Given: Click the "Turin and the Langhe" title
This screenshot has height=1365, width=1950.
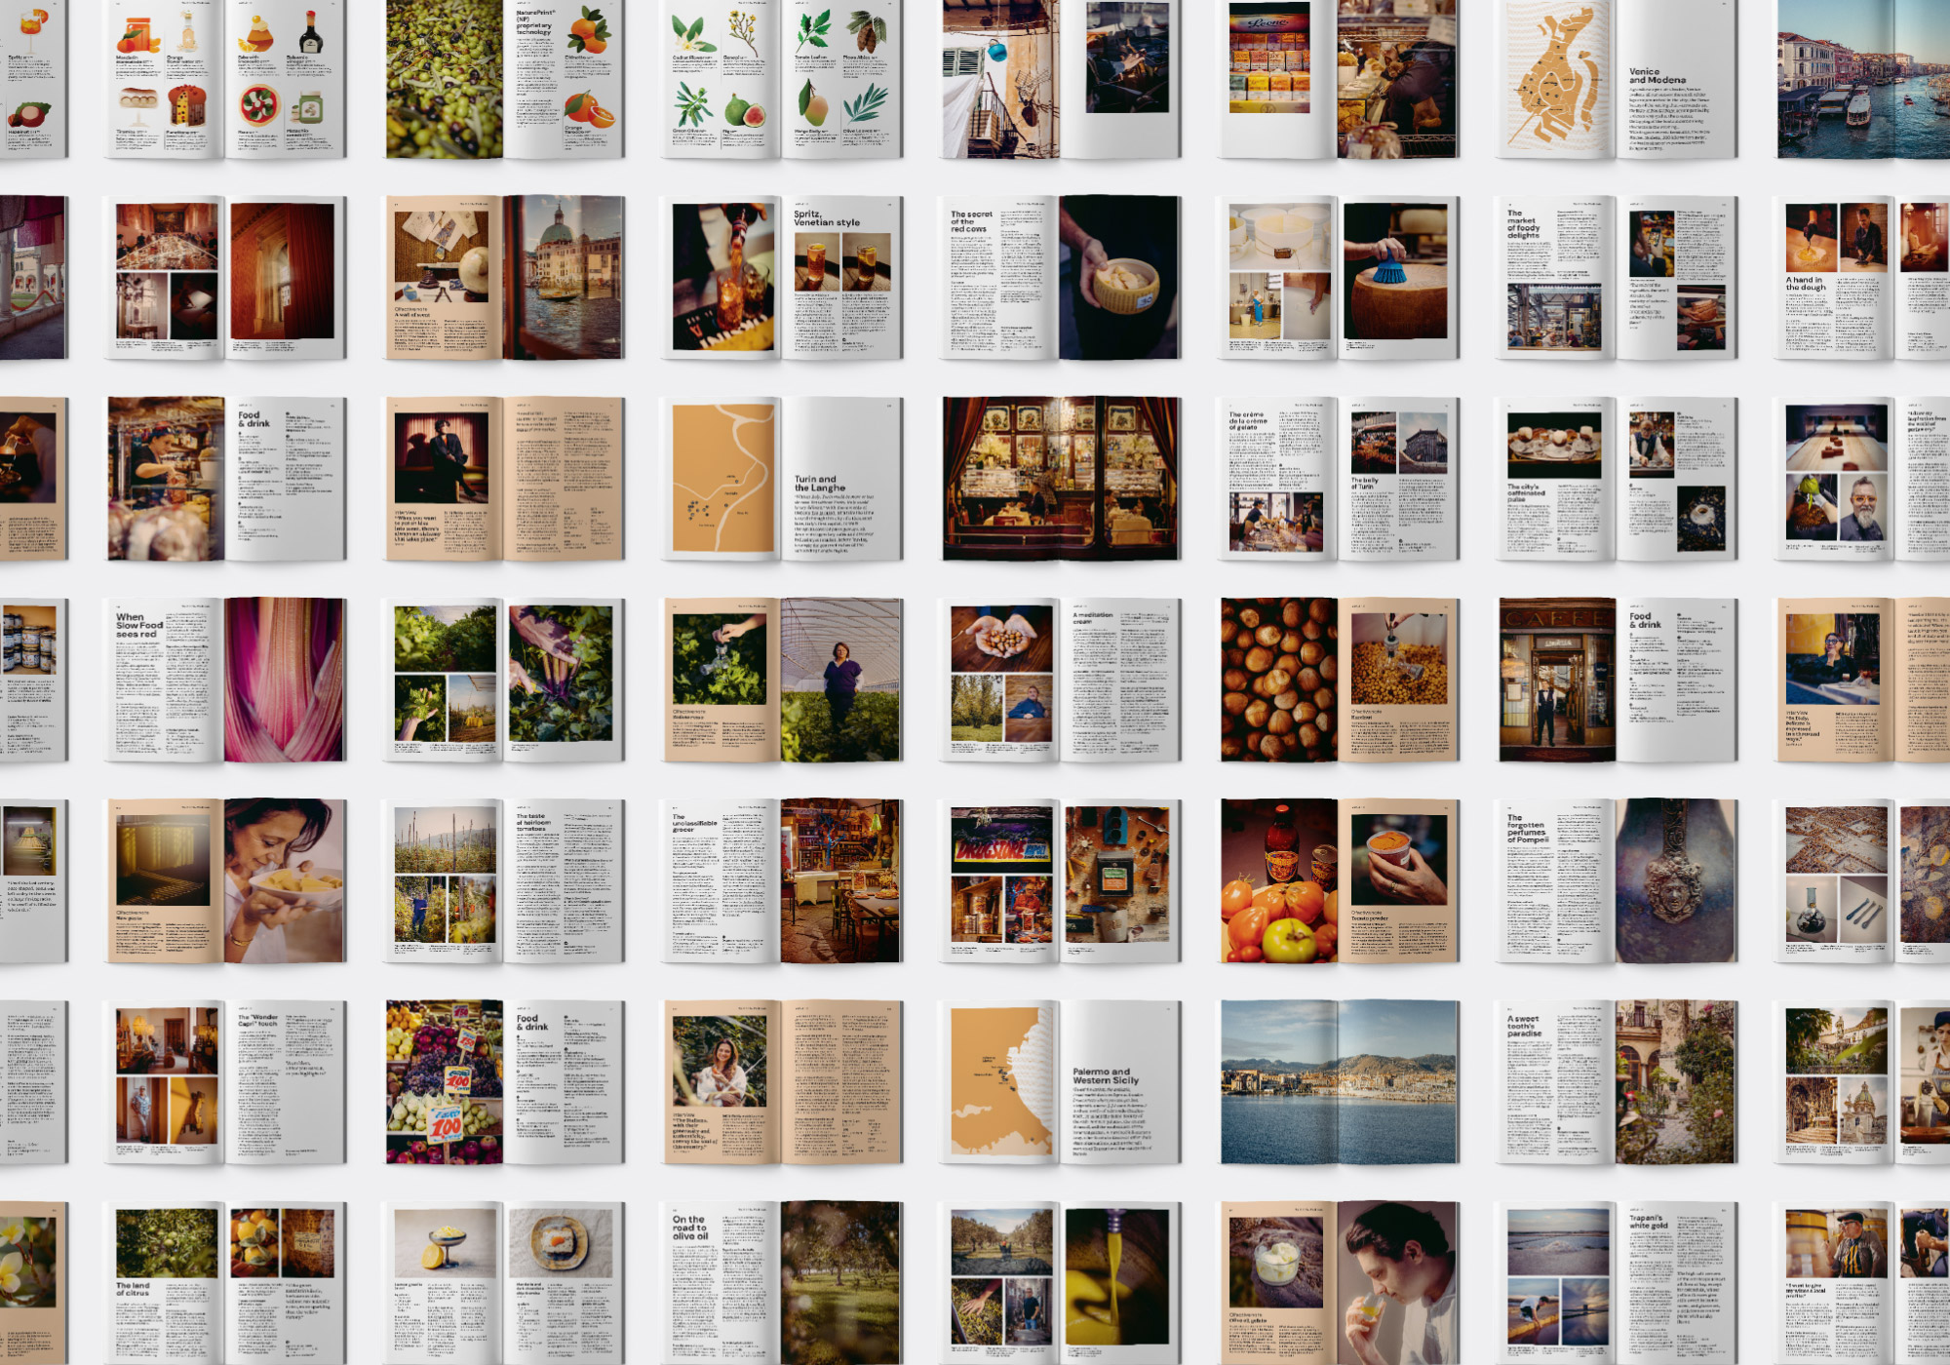Looking at the screenshot, I should click(819, 484).
